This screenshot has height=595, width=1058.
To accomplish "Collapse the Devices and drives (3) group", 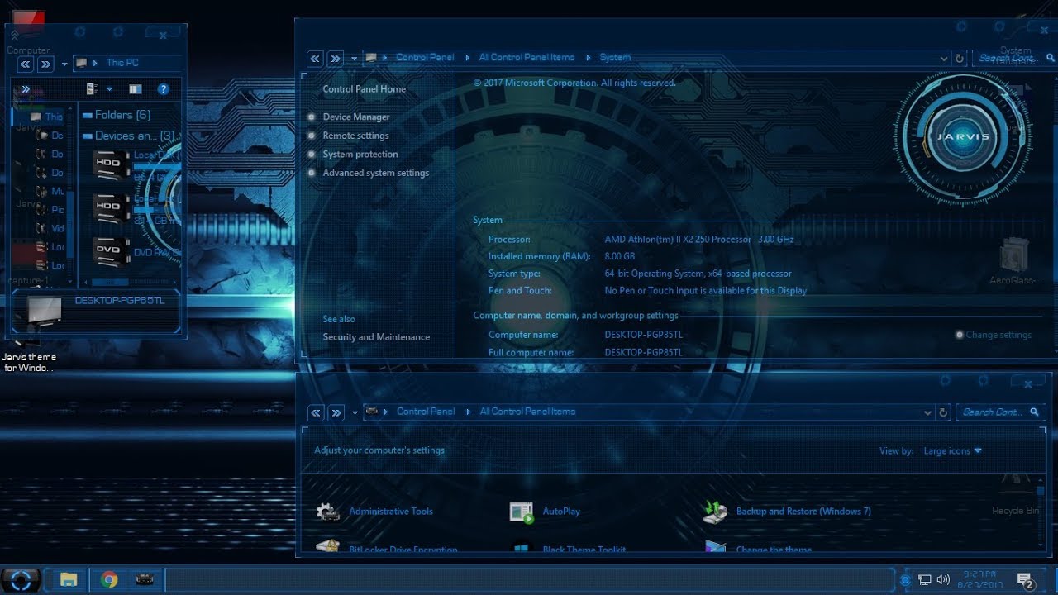I will (88, 136).
